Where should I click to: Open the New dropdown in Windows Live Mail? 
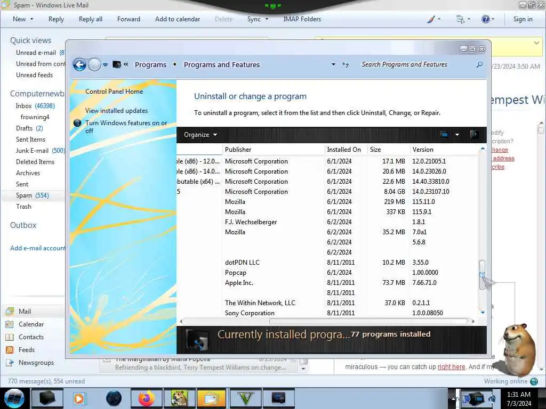pyautogui.click(x=23, y=19)
